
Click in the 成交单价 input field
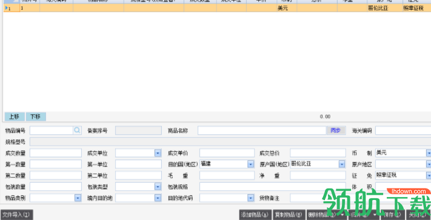point(227,153)
